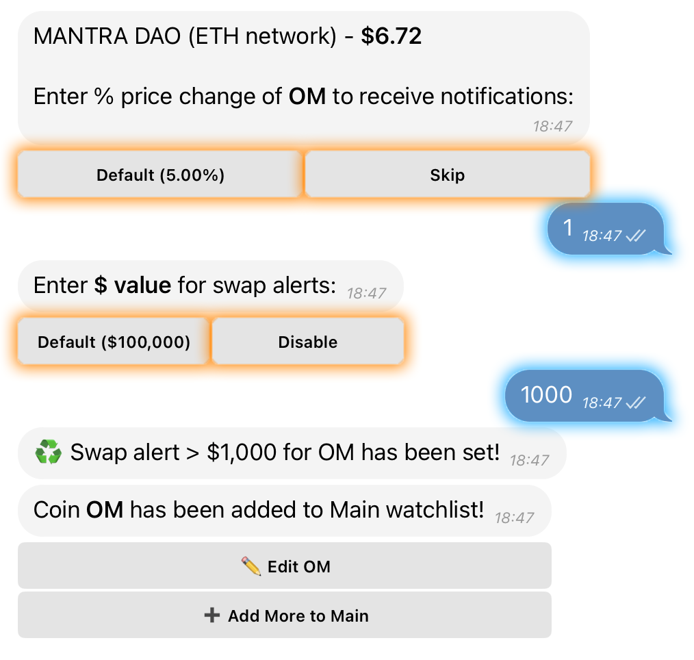Click the double-check read receipt on message 1

pyautogui.click(x=637, y=236)
